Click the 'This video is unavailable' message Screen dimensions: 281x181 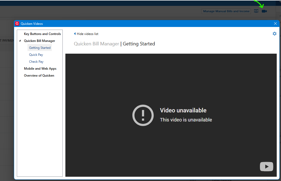[186, 120]
